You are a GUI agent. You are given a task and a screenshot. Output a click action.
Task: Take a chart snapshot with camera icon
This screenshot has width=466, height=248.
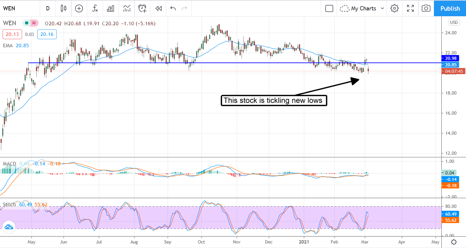426,8
